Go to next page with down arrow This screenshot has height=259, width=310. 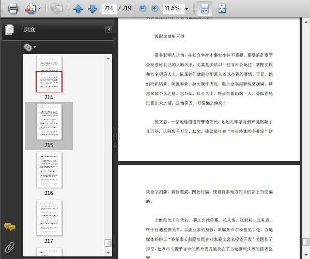[x=92, y=9]
